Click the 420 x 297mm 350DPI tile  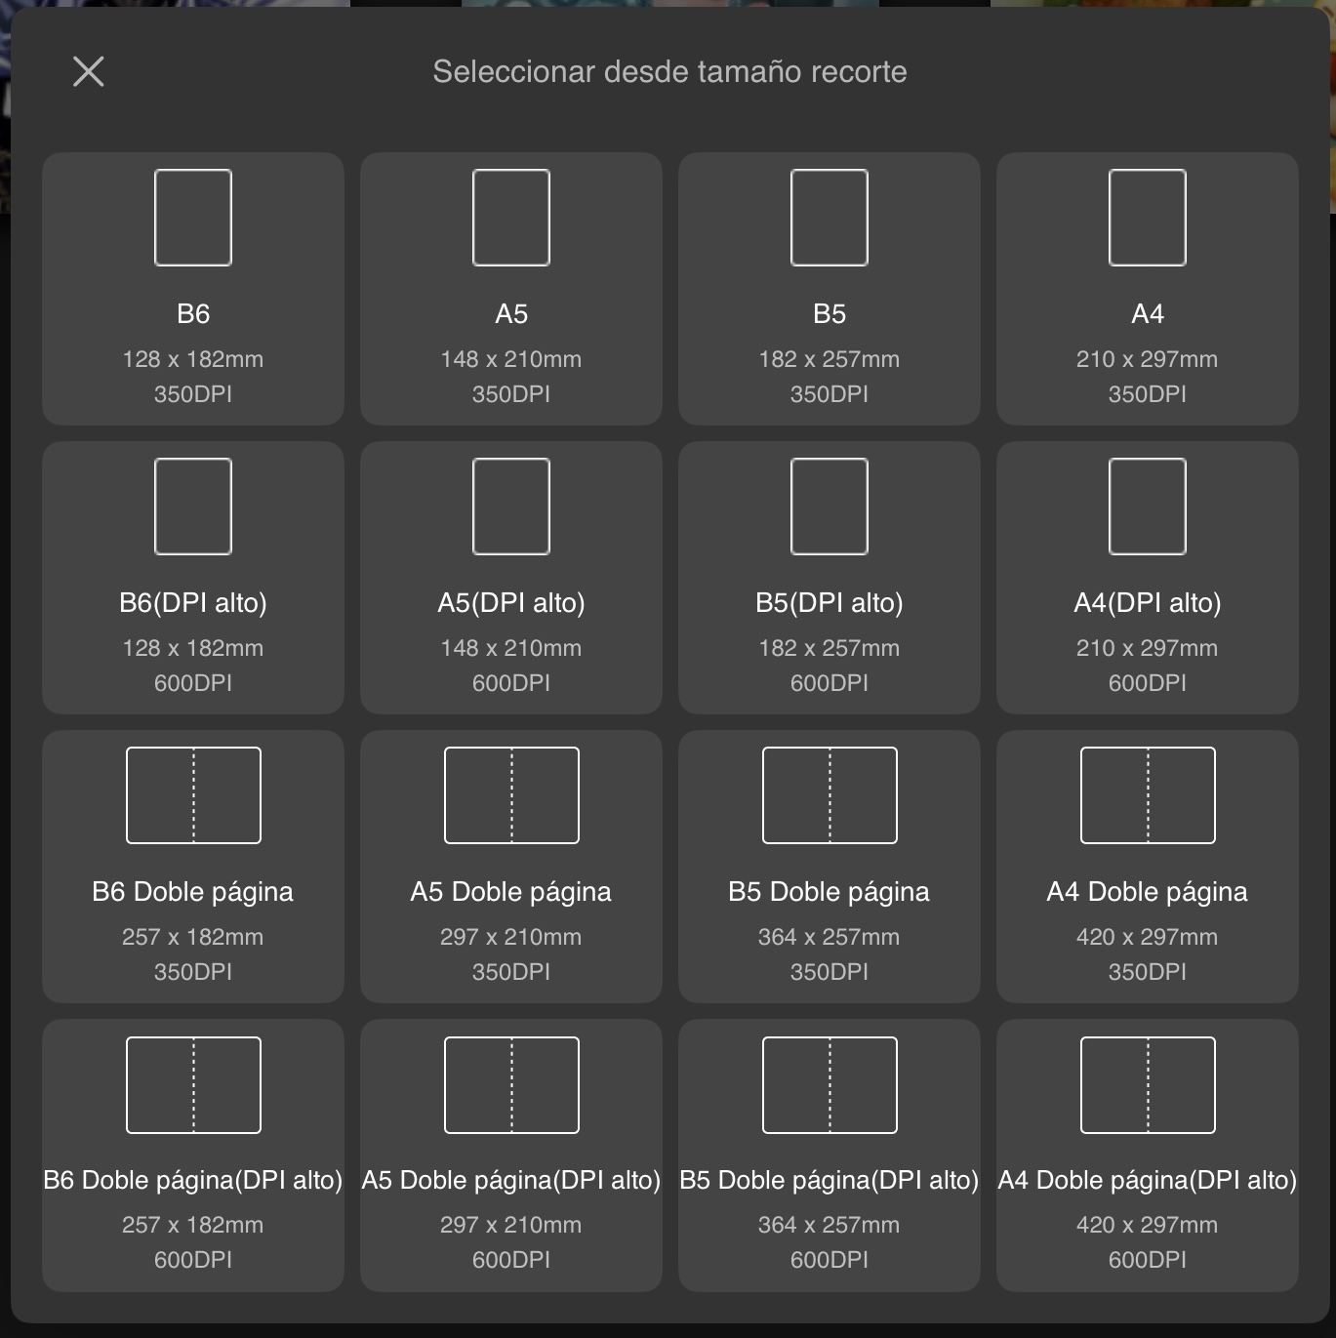click(x=1148, y=867)
